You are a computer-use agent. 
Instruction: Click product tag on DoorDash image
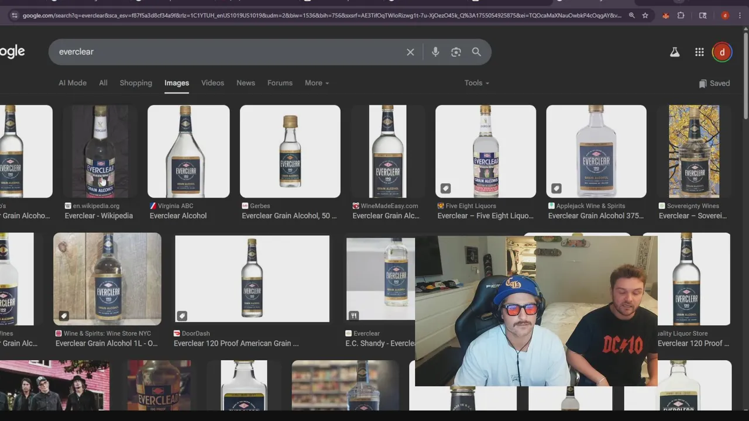tap(182, 316)
